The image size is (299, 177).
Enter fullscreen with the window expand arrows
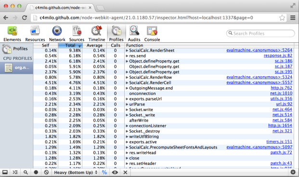(293, 6)
